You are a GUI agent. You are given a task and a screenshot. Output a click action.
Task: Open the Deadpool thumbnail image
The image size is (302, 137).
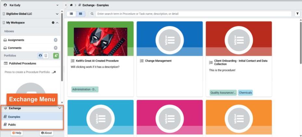pos(101,42)
